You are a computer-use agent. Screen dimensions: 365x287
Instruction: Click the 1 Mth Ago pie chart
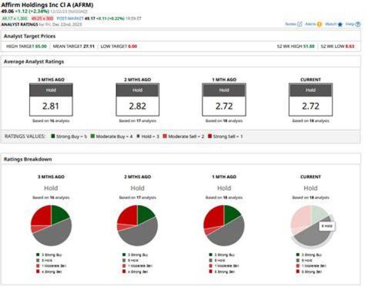click(224, 226)
